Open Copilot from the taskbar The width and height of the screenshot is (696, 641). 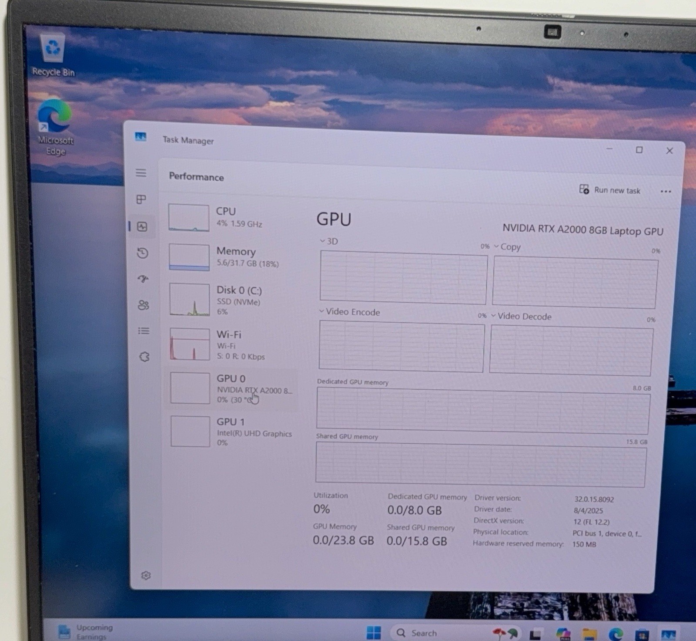[x=563, y=634]
